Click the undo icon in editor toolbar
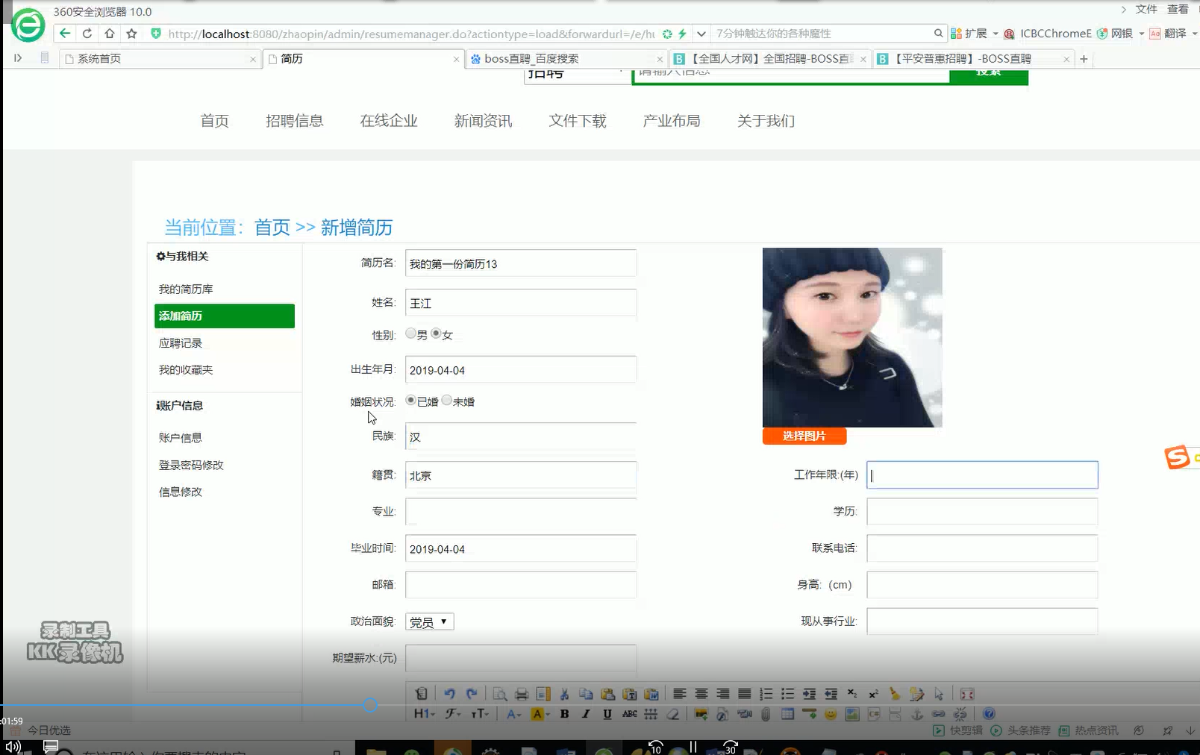The width and height of the screenshot is (1200, 755). pos(449,694)
